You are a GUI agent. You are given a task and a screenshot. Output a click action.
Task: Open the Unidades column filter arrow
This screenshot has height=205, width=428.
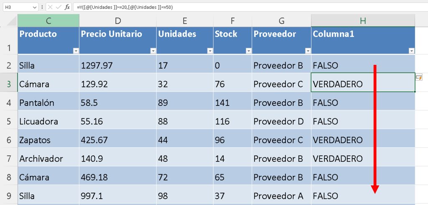click(209, 51)
